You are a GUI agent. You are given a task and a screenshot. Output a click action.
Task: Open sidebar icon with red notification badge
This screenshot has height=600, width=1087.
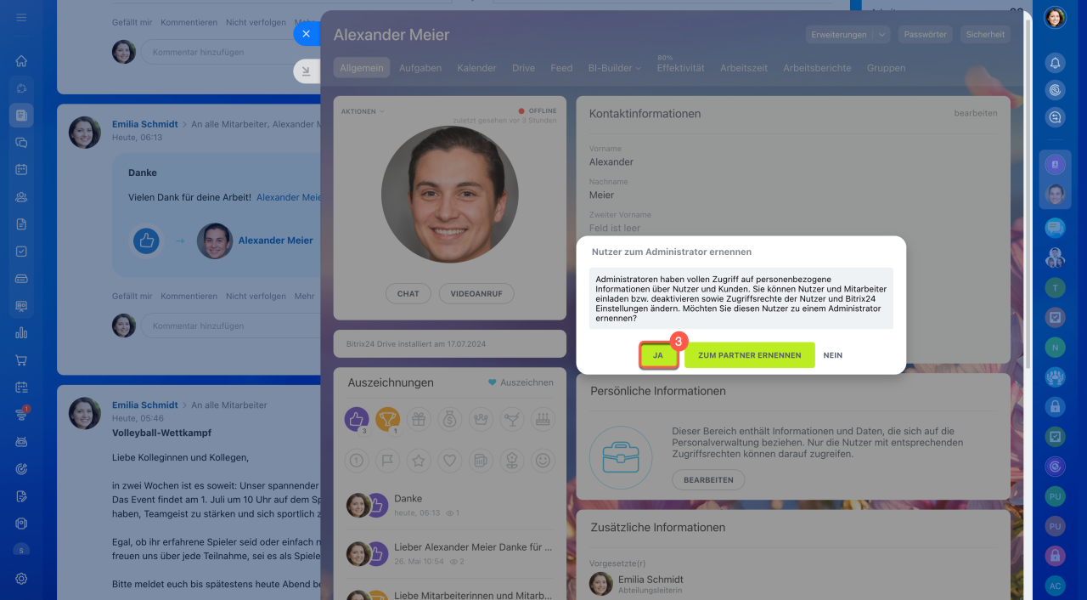coord(21,414)
